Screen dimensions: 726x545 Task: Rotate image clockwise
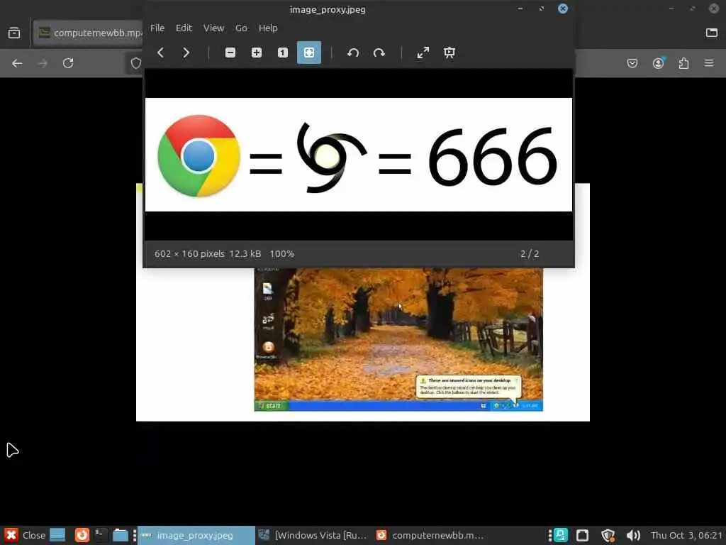(x=379, y=53)
